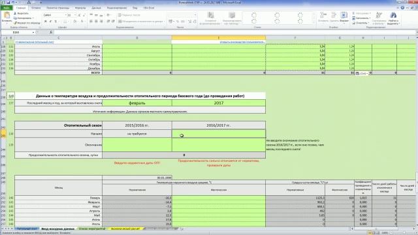Open the Экономический расчет sheet tab

pos(125,229)
